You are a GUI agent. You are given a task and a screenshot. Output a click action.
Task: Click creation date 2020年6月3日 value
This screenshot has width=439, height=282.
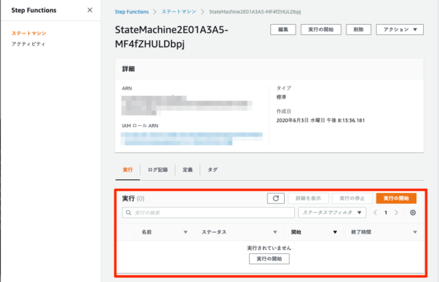tap(320, 120)
